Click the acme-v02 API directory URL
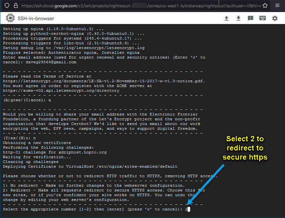This screenshot has height=218, width=285. (61, 90)
